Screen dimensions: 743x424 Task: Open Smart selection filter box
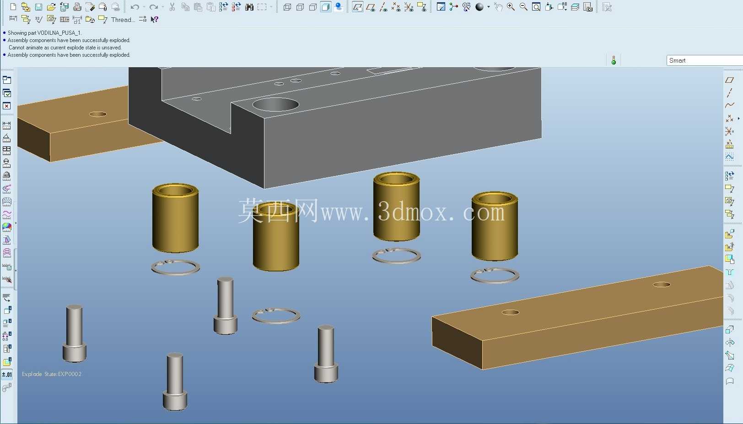(x=705, y=60)
